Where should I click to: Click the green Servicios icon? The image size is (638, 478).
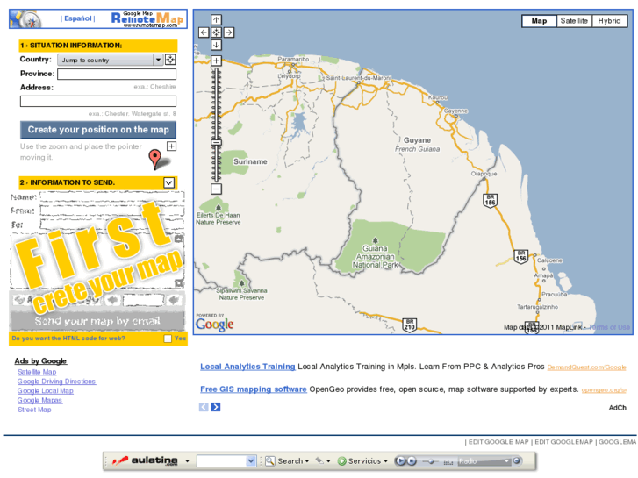[x=341, y=461]
